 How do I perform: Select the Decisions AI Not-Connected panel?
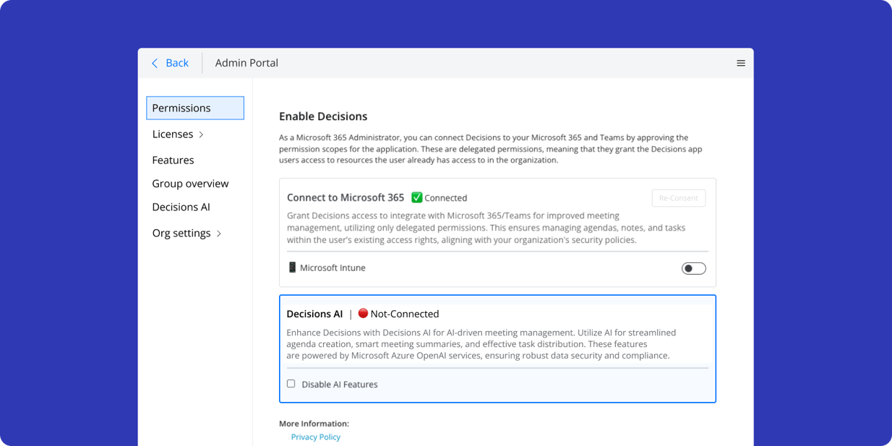pos(497,348)
